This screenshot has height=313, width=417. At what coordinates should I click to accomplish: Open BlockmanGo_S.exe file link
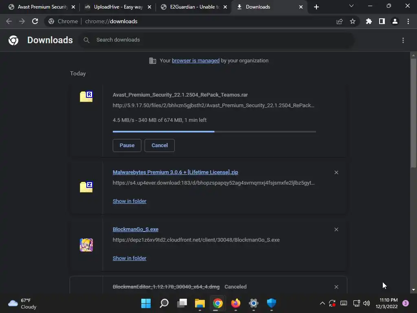click(135, 229)
